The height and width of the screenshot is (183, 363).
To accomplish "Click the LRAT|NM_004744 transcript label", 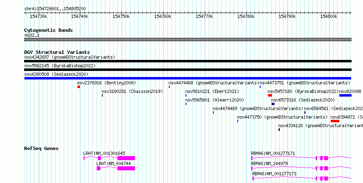I will pos(113,163).
